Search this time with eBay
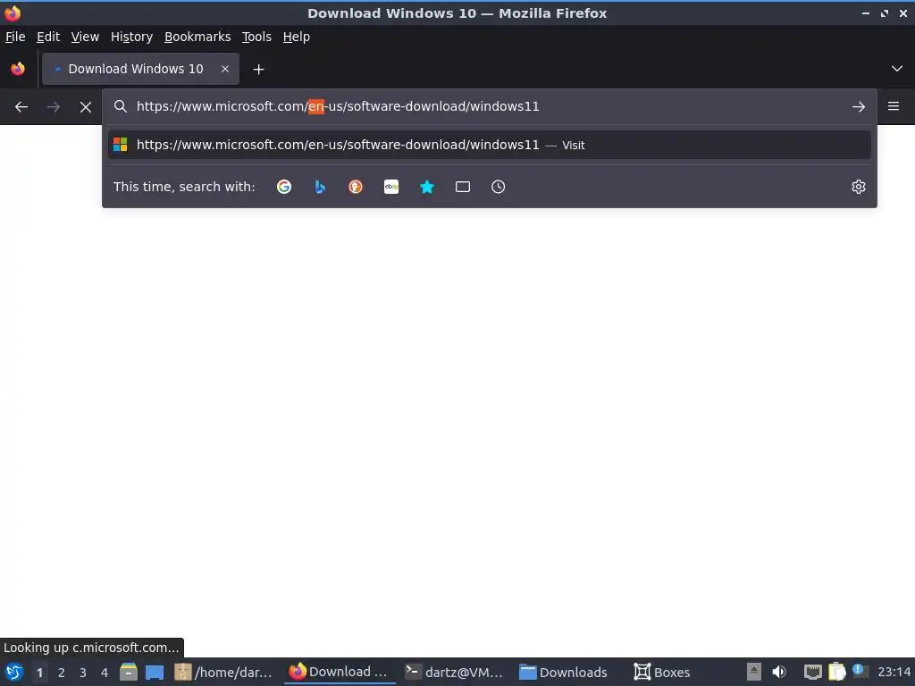The height and width of the screenshot is (686, 915). tap(391, 187)
